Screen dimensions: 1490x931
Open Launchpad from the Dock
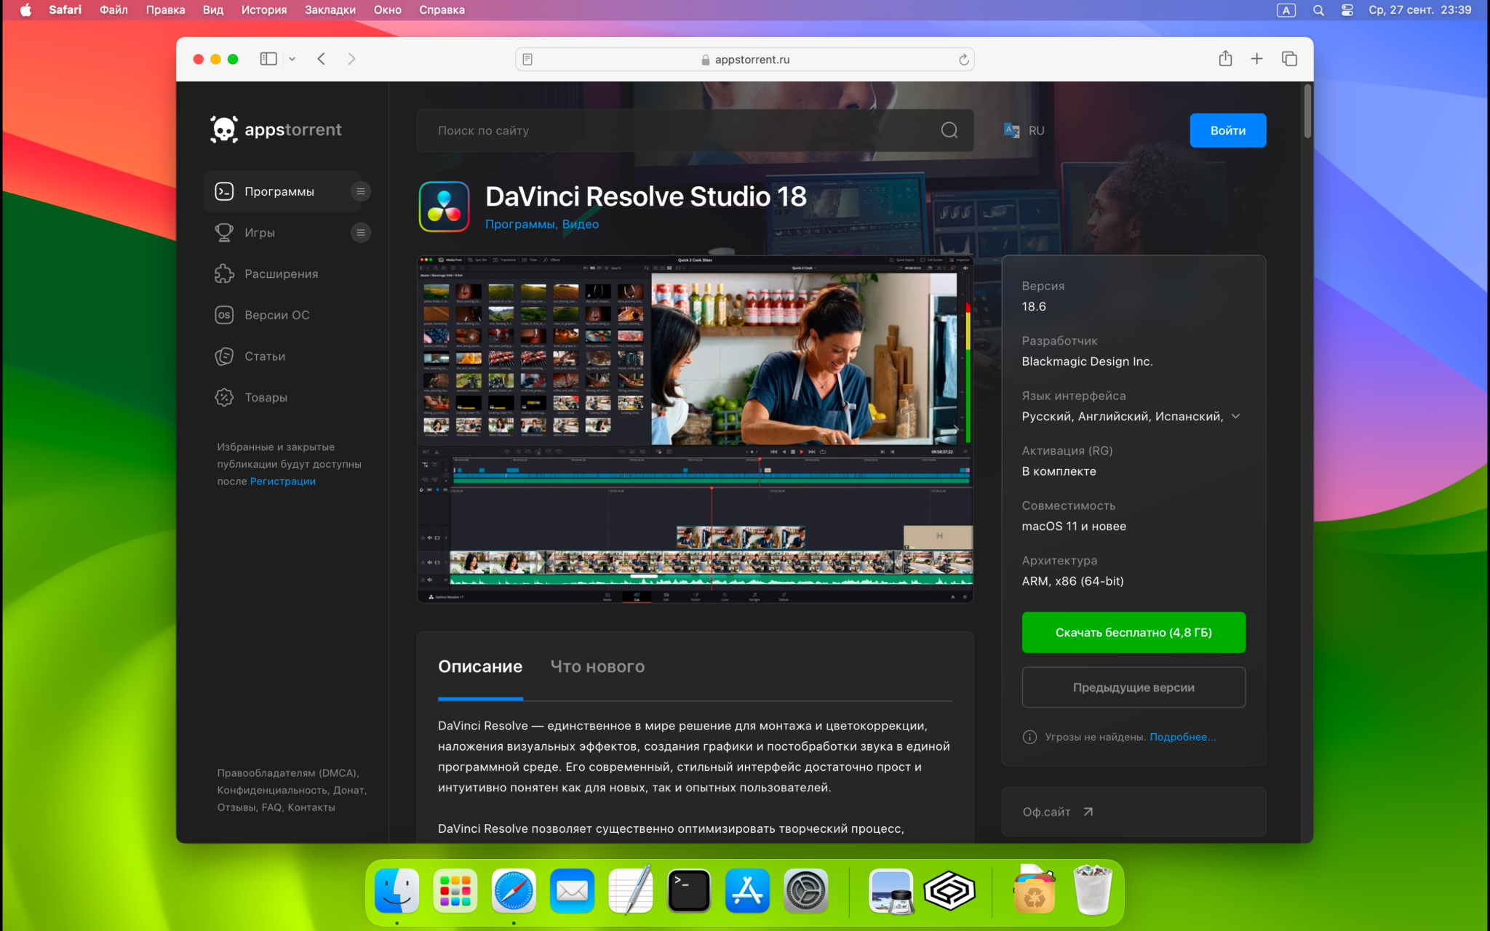[455, 890]
